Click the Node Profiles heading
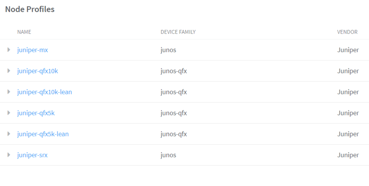The width and height of the screenshot is (369, 186). [x=30, y=9]
